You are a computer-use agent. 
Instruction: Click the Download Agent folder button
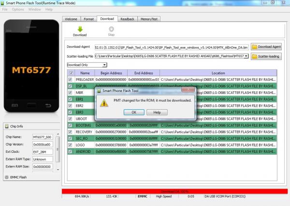266,47
